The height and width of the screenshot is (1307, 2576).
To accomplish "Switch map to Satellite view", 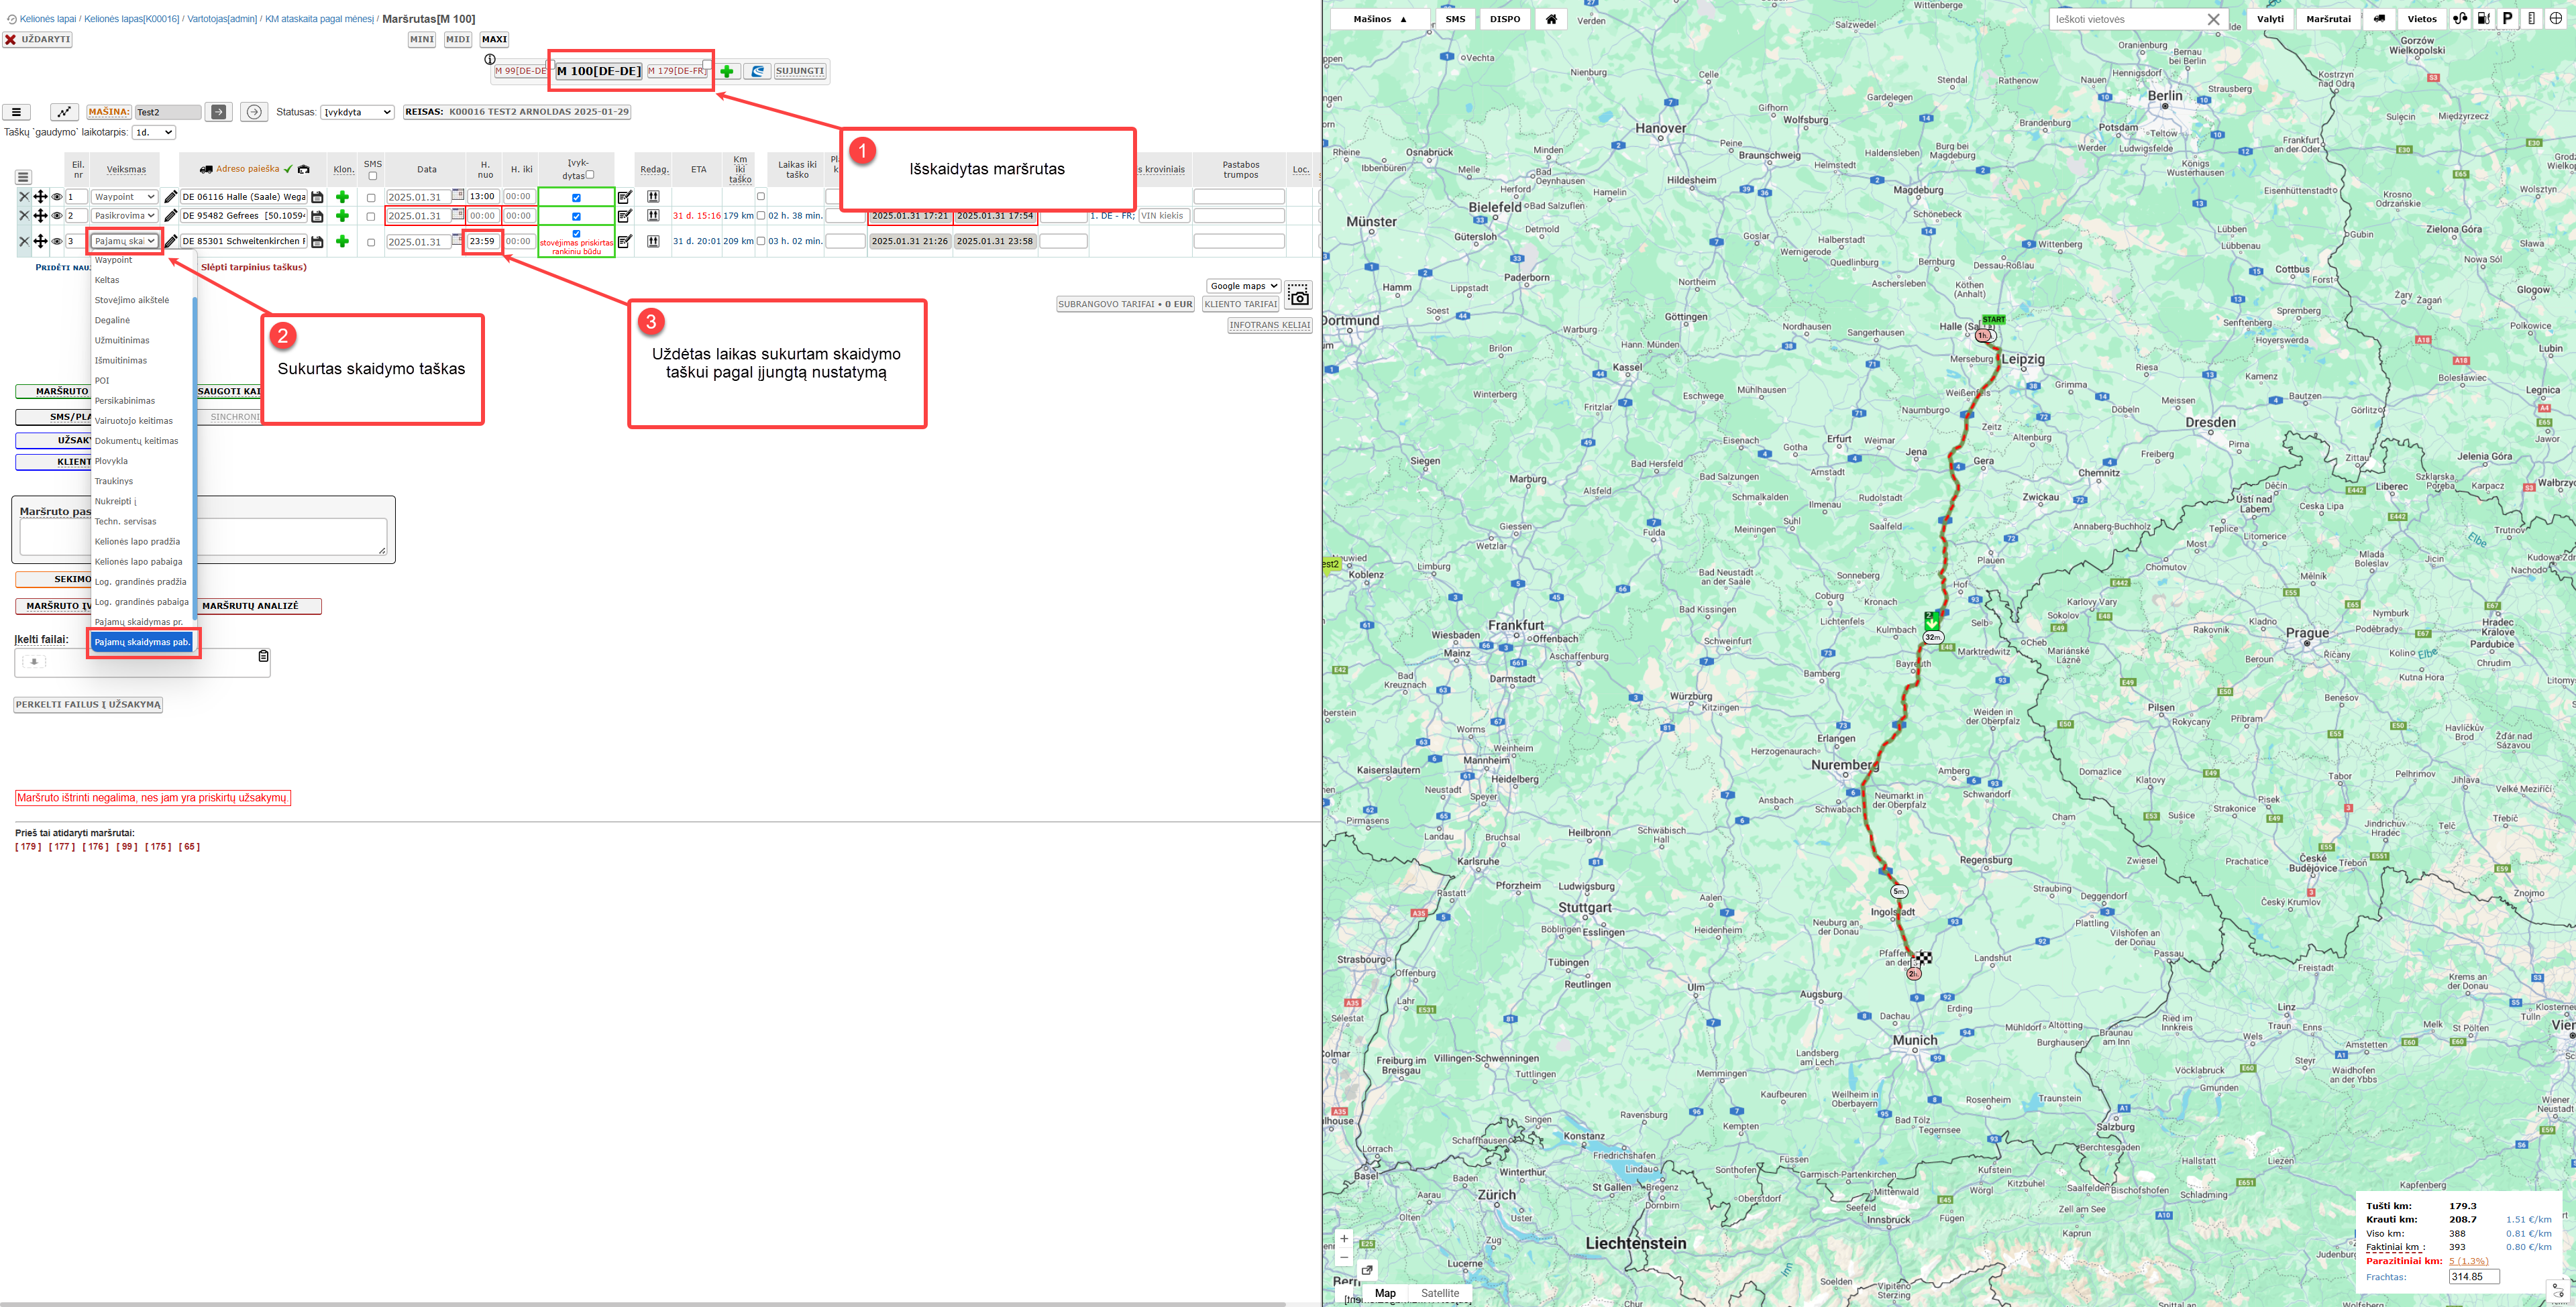I will click(x=1440, y=1293).
